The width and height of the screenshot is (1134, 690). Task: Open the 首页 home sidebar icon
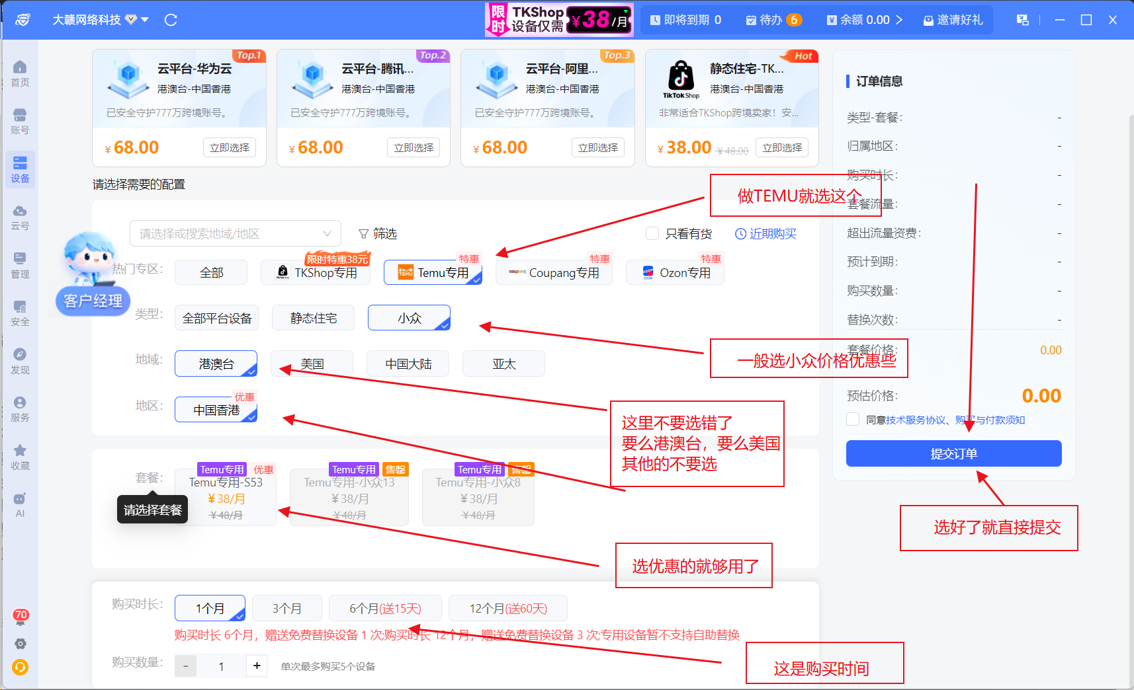click(x=20, y=73)
